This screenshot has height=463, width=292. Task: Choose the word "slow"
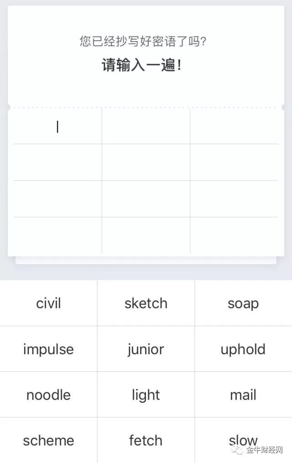pos(243,441)
